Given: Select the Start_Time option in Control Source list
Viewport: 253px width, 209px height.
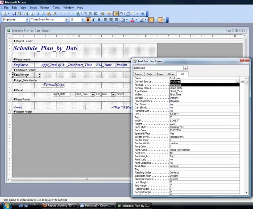Looking at the screenshot, I should coord(204,91).
